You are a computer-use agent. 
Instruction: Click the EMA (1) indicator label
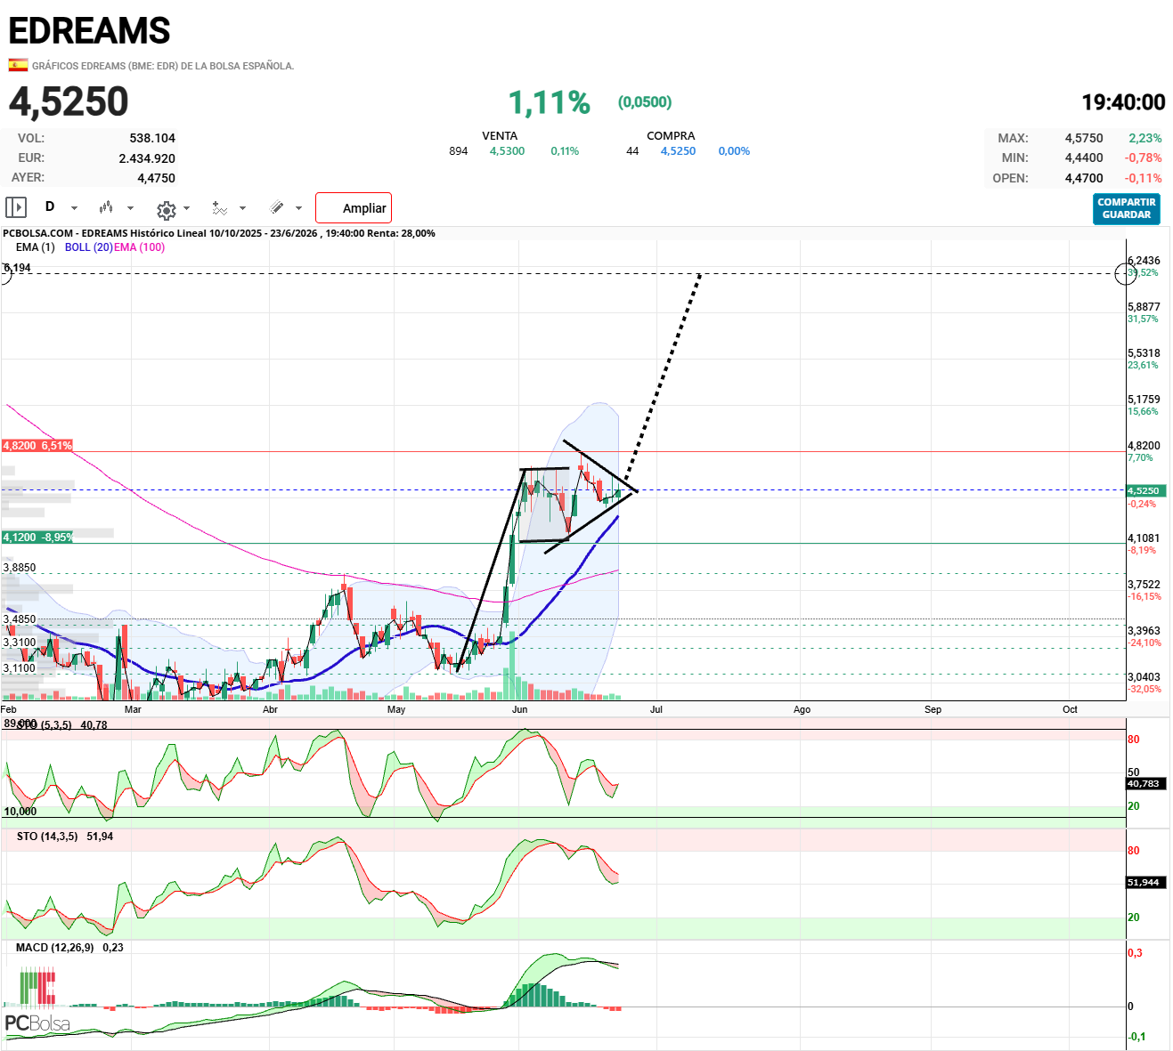tap(35, 247)
